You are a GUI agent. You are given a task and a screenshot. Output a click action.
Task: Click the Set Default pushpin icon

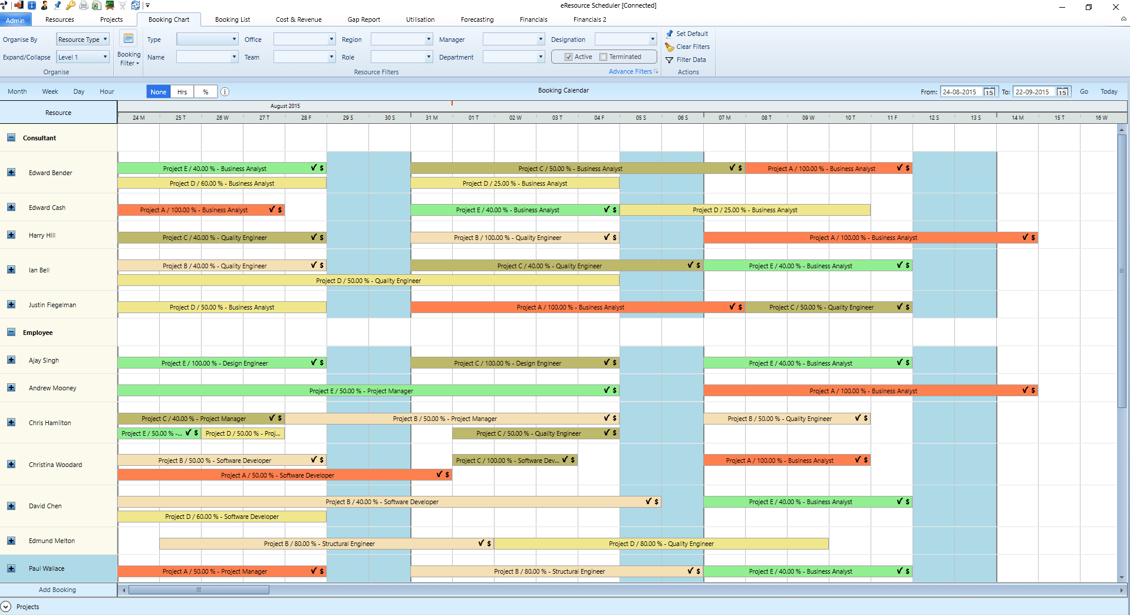point(669,34)
